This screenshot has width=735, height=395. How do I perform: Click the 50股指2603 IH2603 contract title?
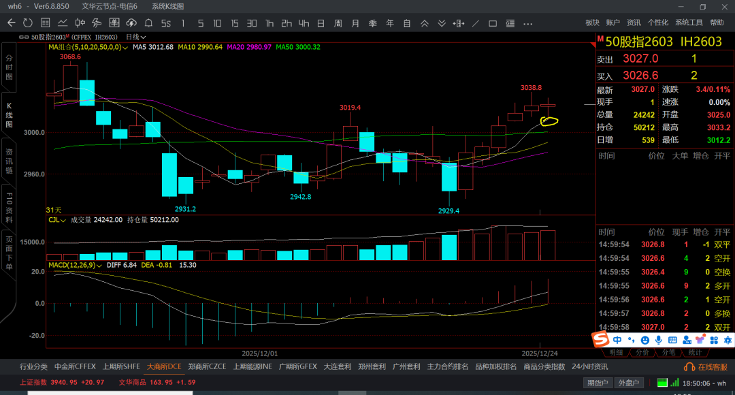[x=664, y=42]
